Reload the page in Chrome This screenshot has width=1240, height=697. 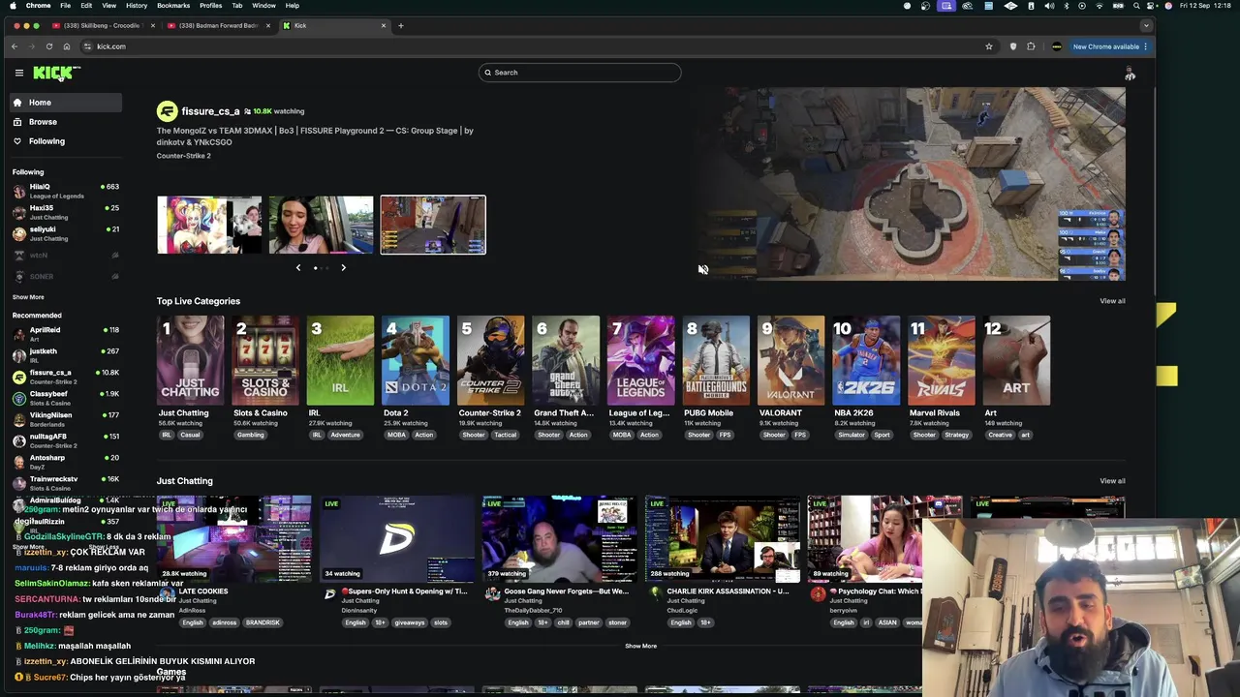(x=49, y=46)
